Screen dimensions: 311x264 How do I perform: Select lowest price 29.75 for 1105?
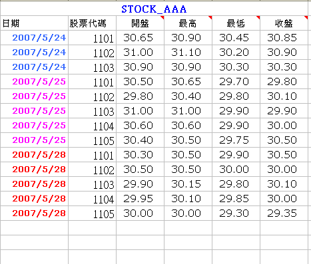(x=236, y=140)
